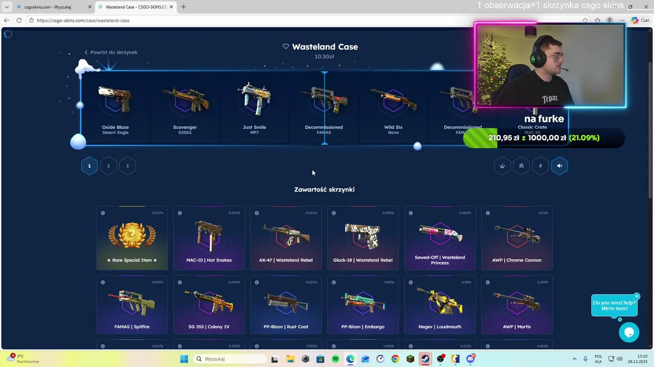
Task: Click the SG 553 Colony IV item
Action: coord(209,305)
